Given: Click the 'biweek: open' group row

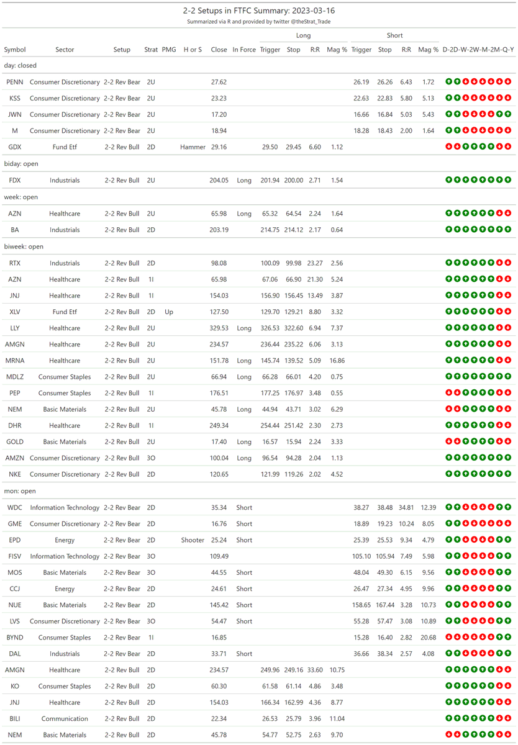Looking at the screenshot, I should [x=259, y=246].
